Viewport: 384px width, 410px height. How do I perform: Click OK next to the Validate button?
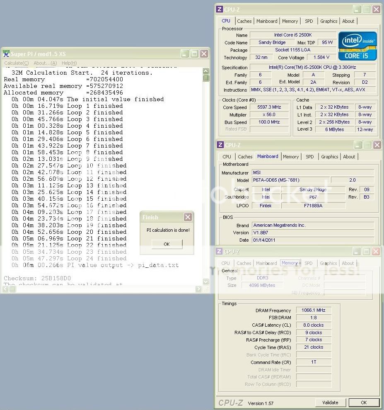[363, 403]
